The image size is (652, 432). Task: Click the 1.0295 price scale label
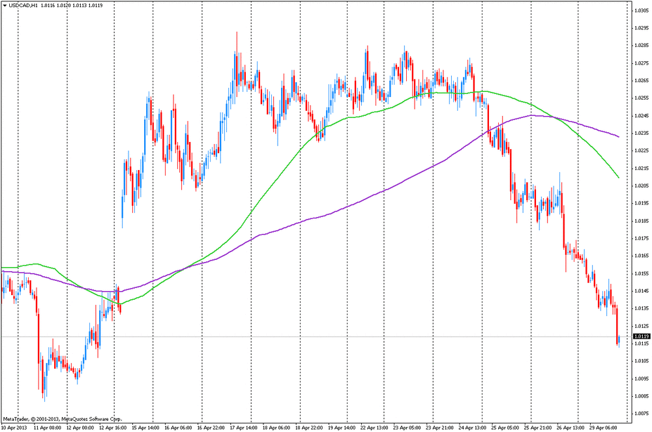tap(642, 28)
